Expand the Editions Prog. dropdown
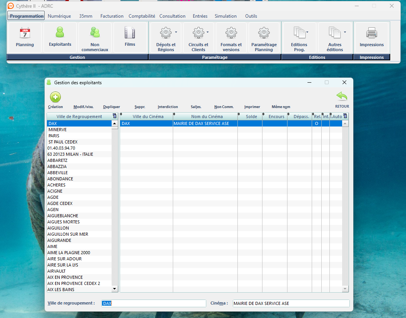 coord(307,32)
